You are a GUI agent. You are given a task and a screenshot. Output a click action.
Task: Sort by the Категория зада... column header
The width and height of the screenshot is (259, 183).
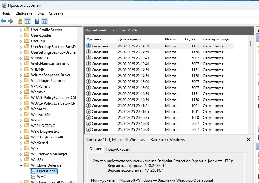(x=218, y=39)
